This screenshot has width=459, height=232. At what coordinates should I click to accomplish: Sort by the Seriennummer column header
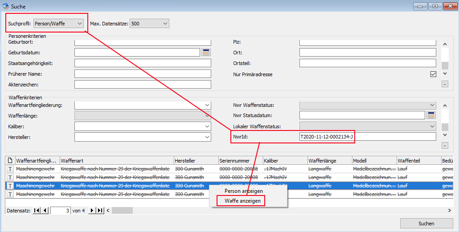(x=240, y=160)
